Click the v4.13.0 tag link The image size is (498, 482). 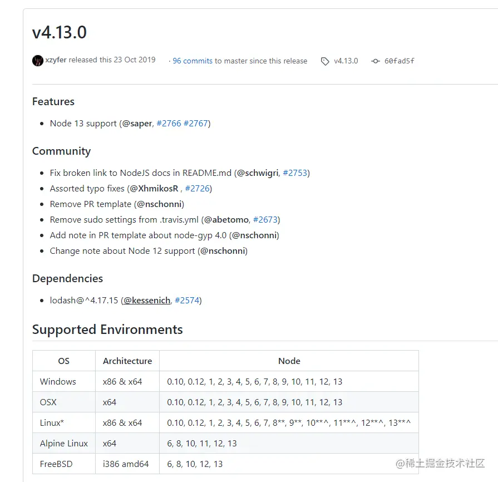[346, 61]
